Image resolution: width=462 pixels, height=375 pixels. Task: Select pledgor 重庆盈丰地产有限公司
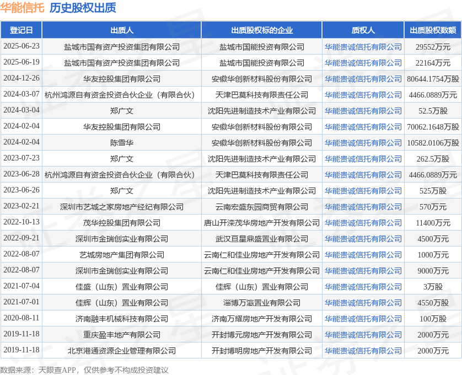[122, 335]
